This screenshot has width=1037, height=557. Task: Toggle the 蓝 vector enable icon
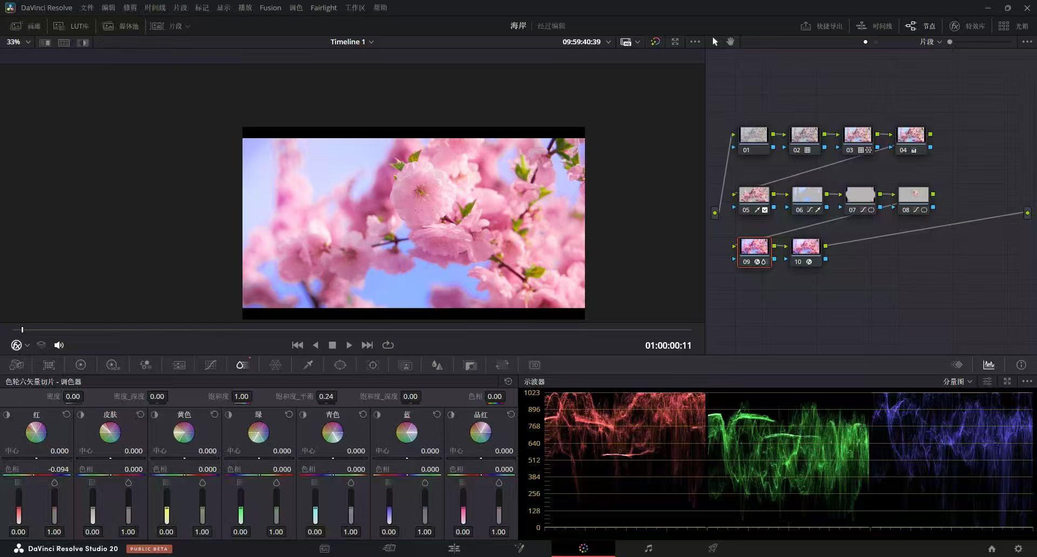pos(377,415)
